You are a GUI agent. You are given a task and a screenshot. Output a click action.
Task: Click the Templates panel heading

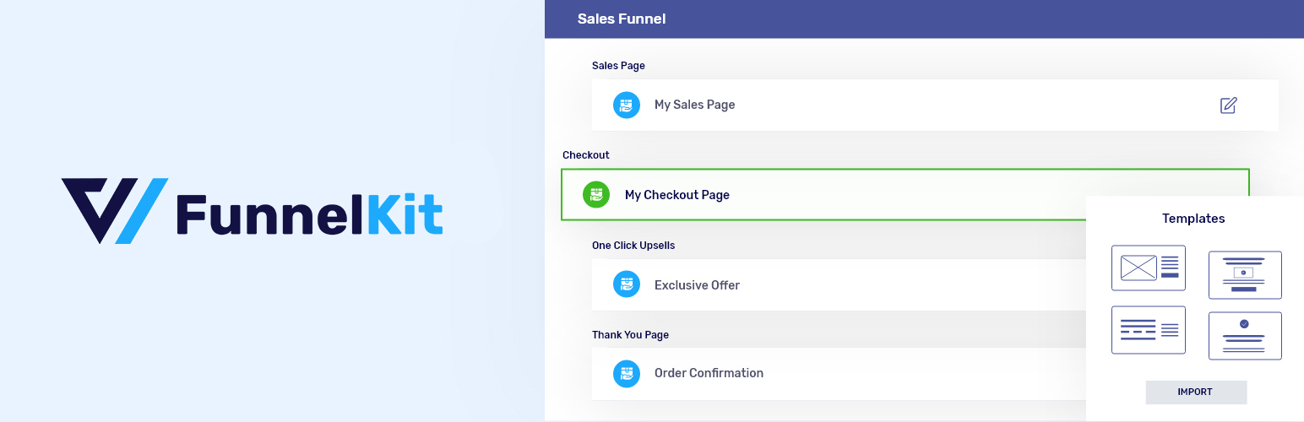point(1193,219)
